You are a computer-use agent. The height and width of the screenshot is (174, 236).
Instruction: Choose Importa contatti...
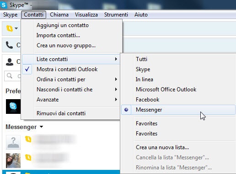pos(71,35)
